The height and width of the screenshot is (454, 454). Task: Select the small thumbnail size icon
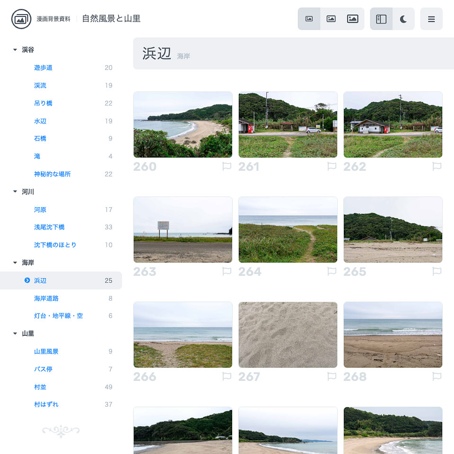click(x=309, y=19)
